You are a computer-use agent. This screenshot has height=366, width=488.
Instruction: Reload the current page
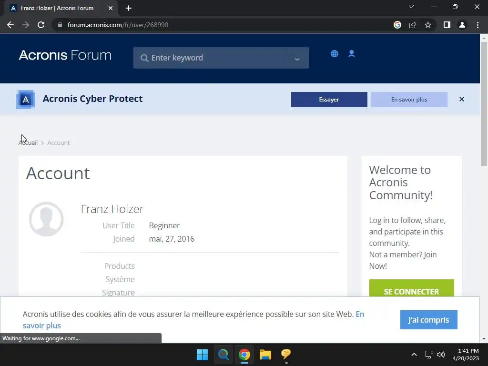(41, 25)
